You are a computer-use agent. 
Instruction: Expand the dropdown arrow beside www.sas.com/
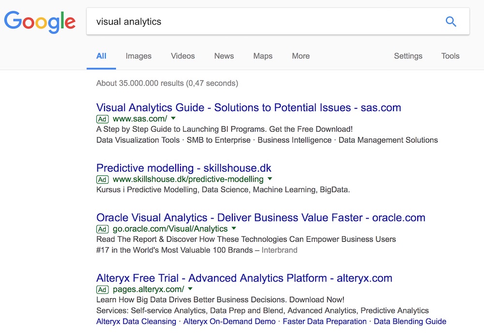173,118
